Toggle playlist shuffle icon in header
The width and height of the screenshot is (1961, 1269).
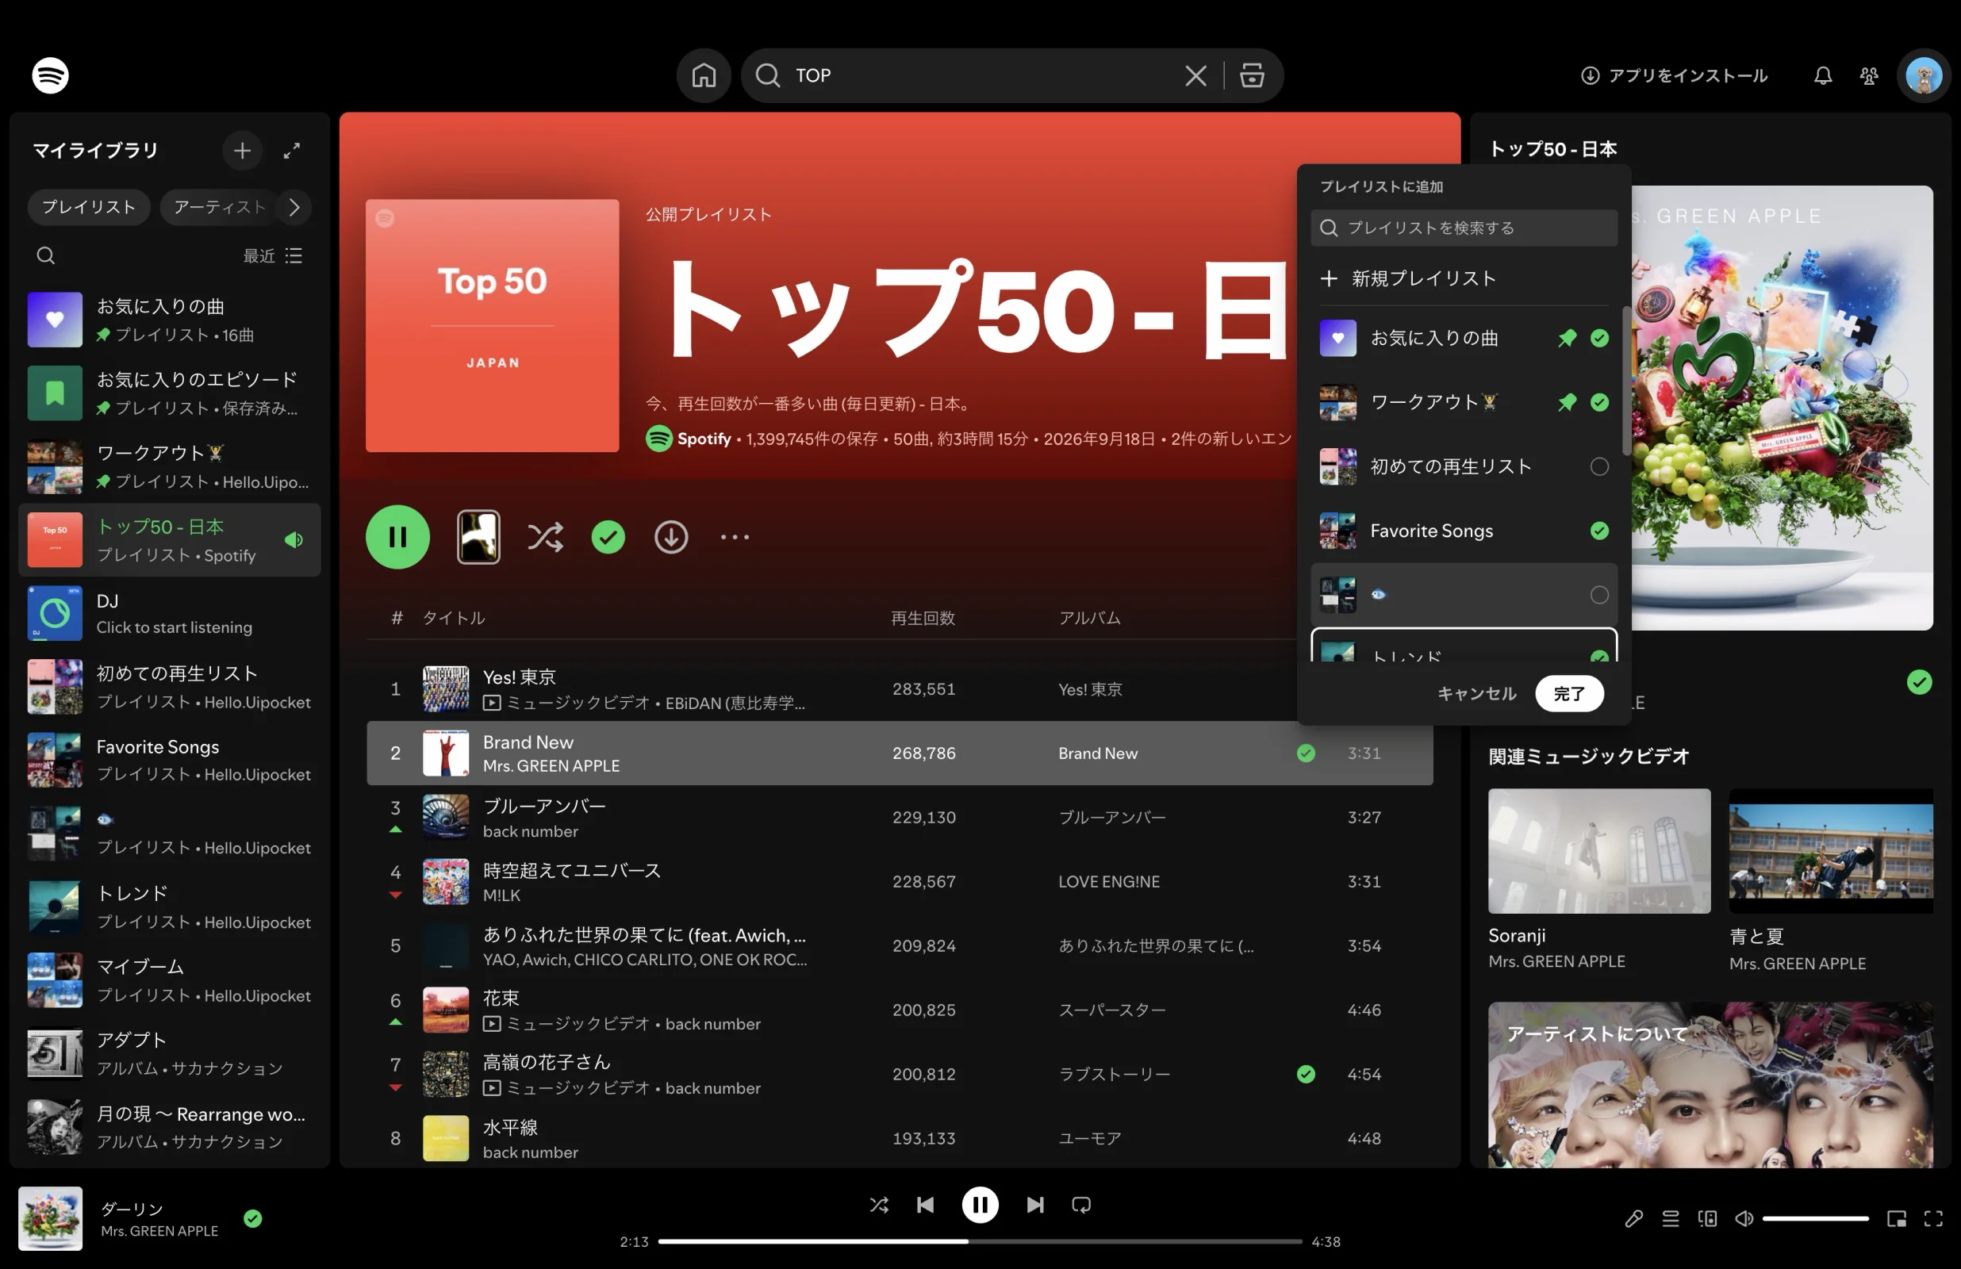click(546, 537)
